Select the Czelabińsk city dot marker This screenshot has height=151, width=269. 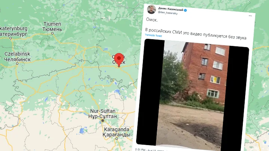click(x=17, y=64)
